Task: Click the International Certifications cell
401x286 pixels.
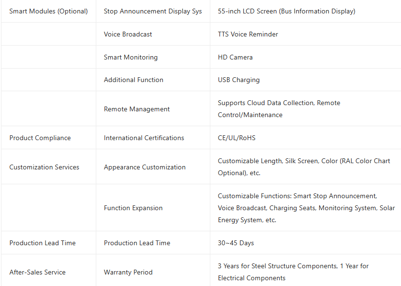Action: click(x=144, y=138)
